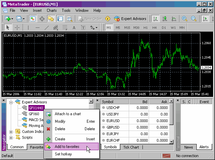Choose Add to favorites in context menu
Screen dimensions: 215x160
[x=72, y=147]
